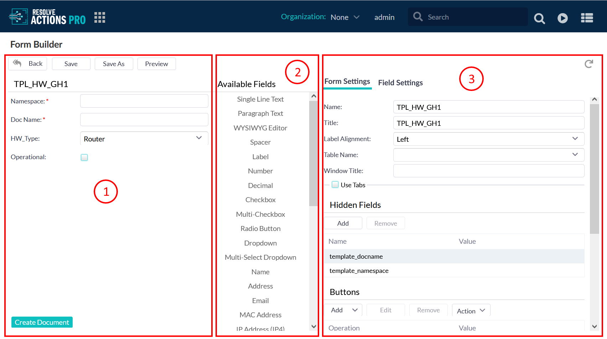Screen dimensions: 607x339
Task: Enable the Use Tabs checkbox
Action: [335, 185]
